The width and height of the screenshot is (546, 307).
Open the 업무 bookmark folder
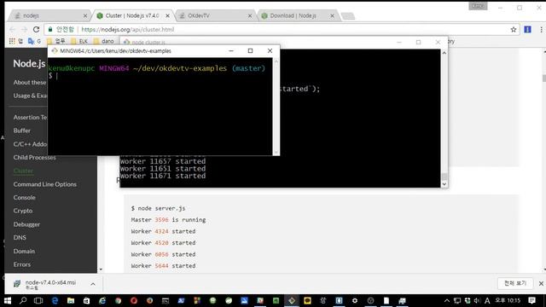coord(56,41)
